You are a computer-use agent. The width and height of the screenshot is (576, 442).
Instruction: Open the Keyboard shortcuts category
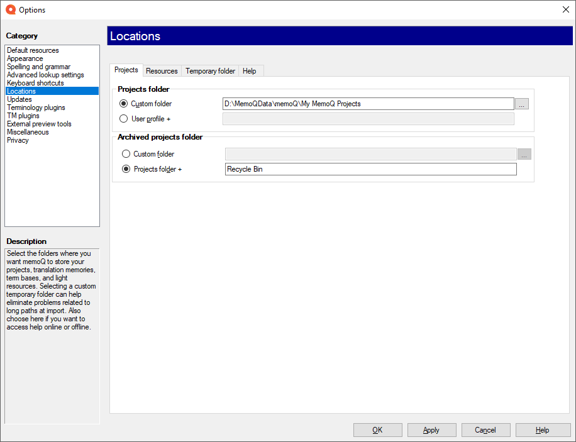click(35, 83)
